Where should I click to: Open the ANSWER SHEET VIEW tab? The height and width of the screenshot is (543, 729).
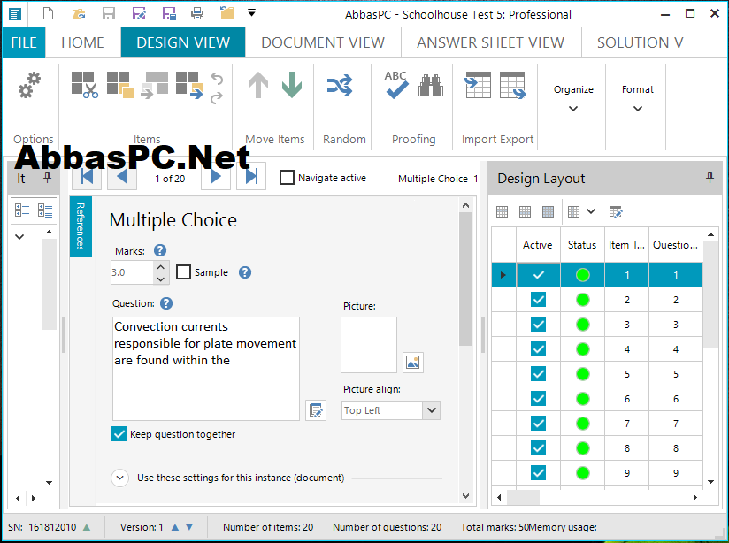(490, 42)
